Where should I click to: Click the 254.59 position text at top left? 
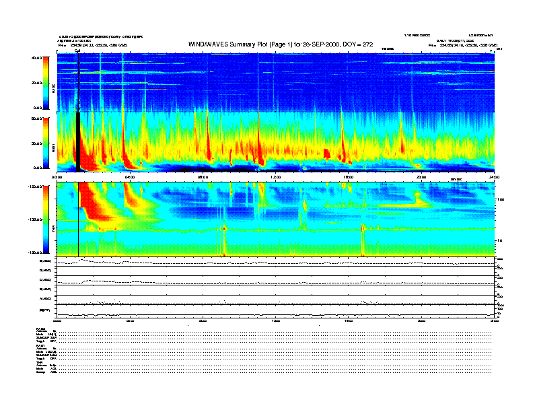point(93,45)
